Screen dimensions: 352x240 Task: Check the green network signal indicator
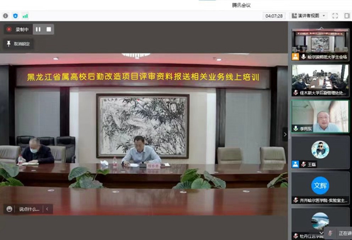25,15
